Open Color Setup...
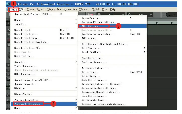The width and height of the screenshot is (182, 114). click(x=112, y=76)
